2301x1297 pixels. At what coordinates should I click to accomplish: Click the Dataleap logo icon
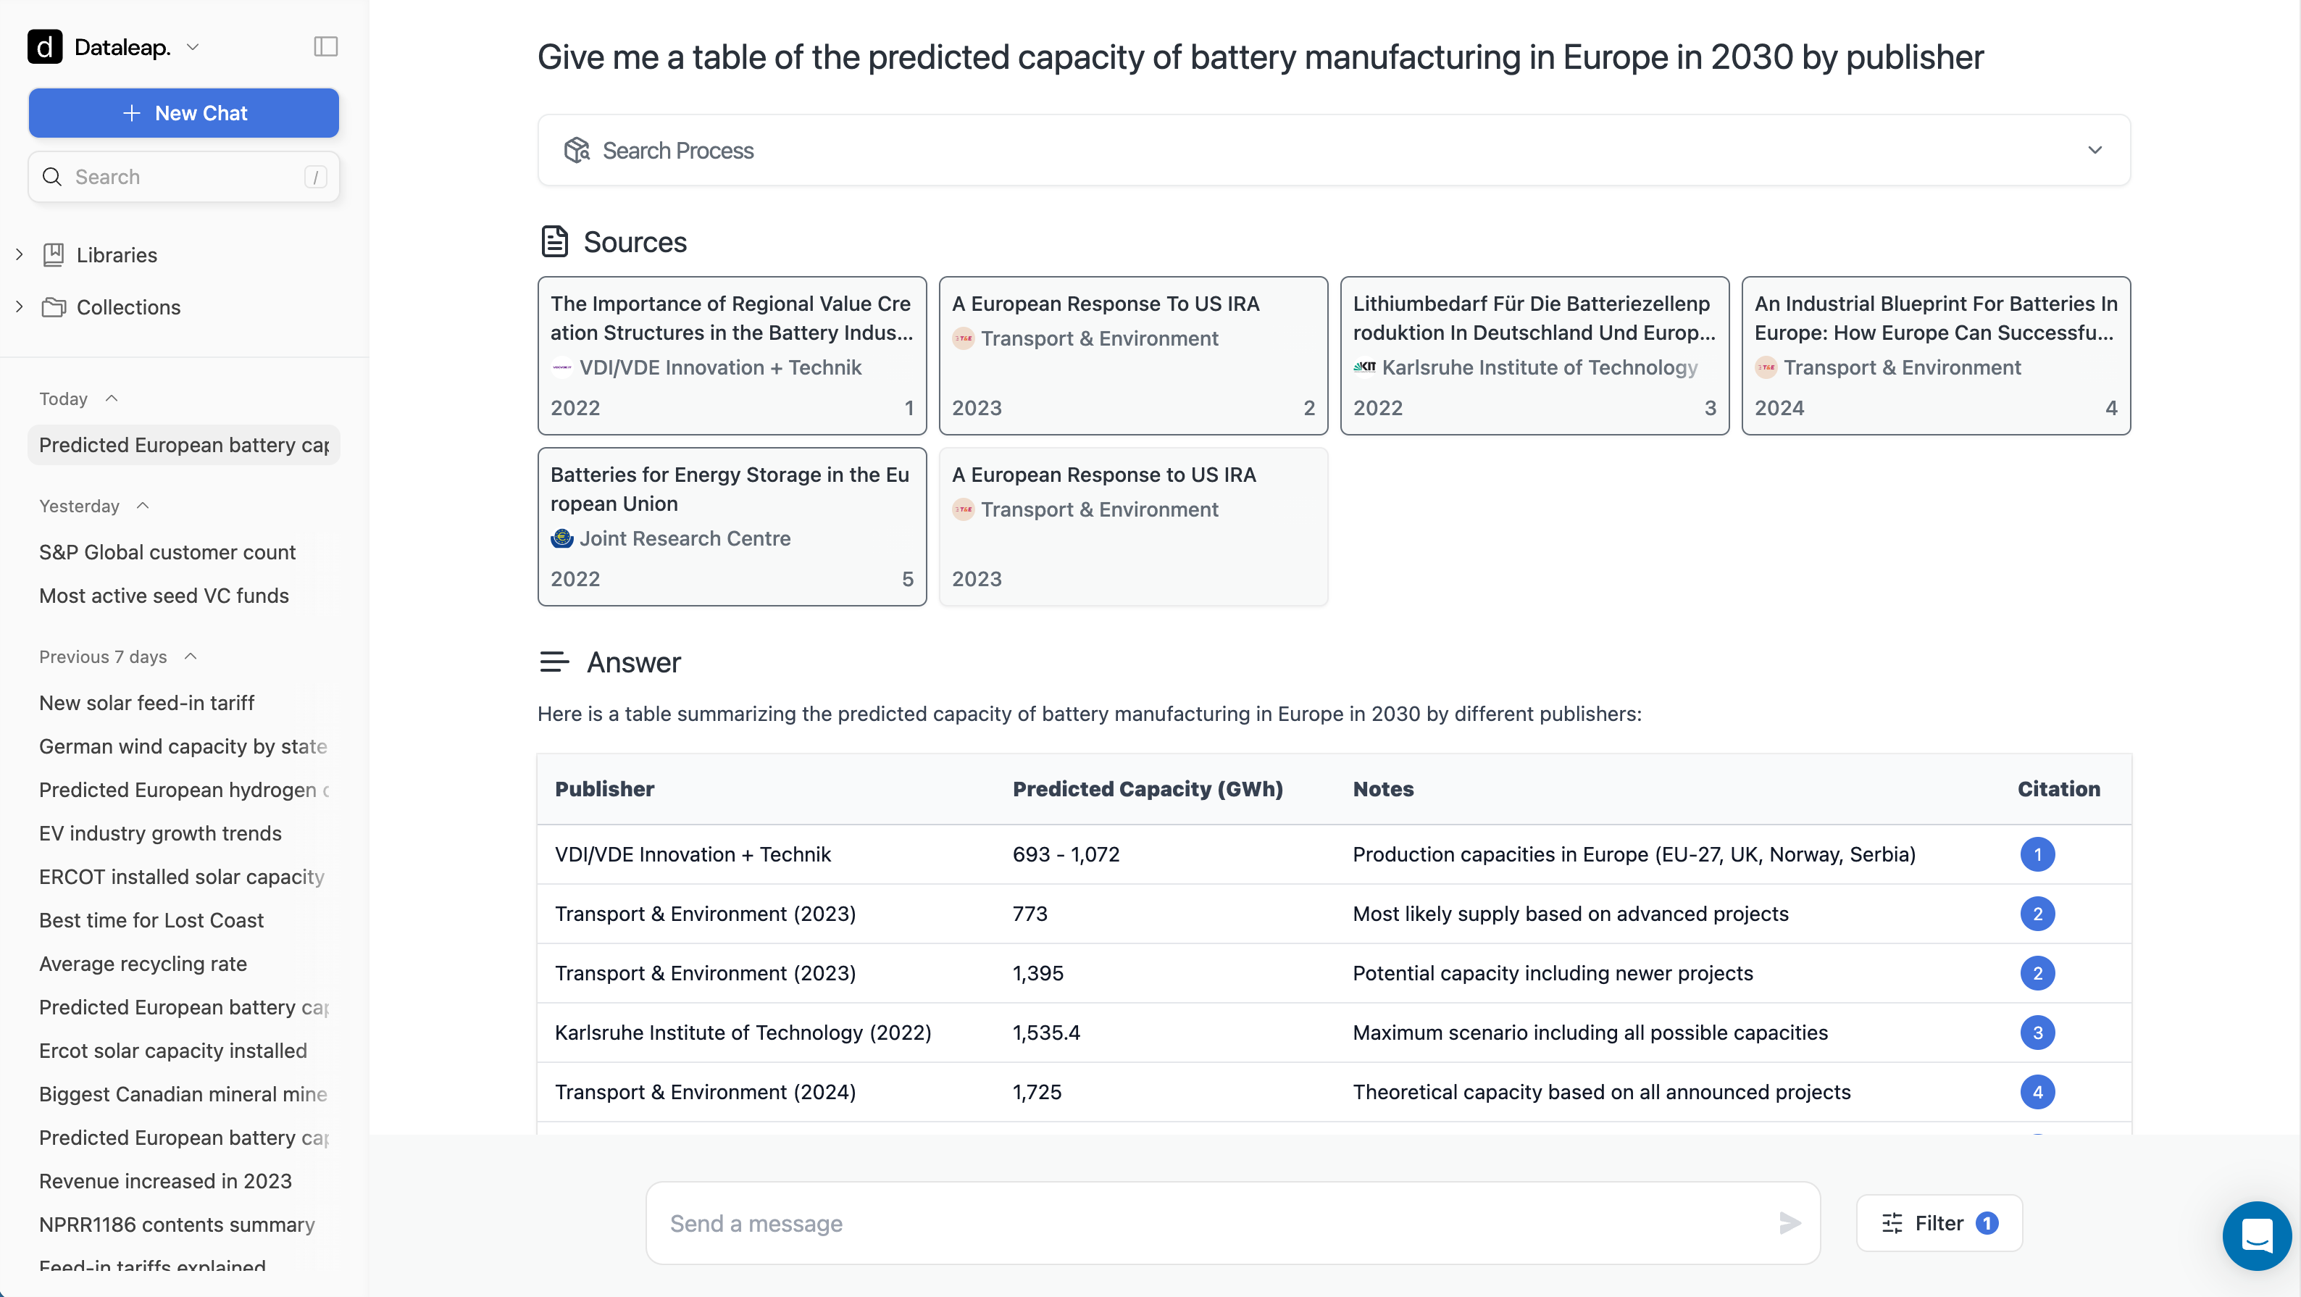coord(45,46)
